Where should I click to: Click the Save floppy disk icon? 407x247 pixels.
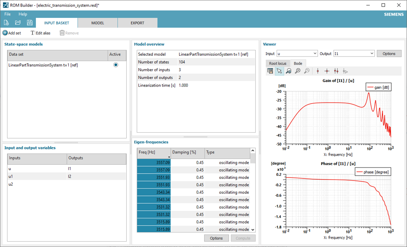point(30,22)
